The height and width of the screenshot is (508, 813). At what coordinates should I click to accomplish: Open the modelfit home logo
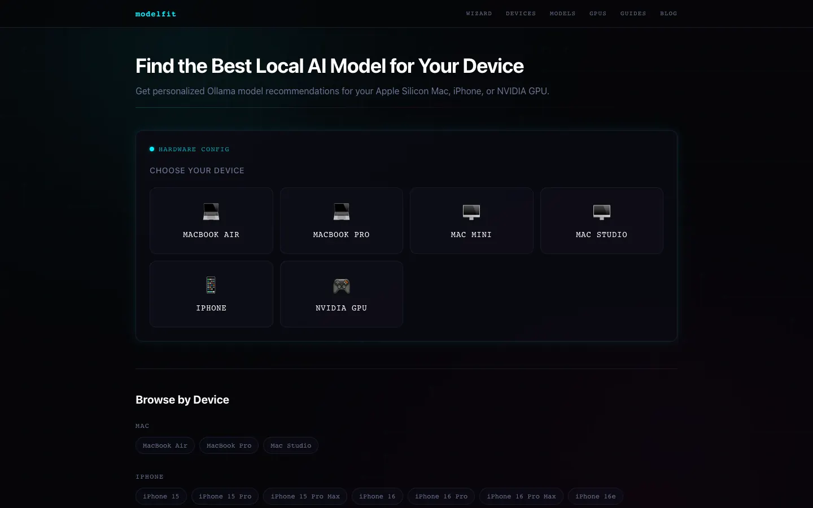(x=156, y=14)
